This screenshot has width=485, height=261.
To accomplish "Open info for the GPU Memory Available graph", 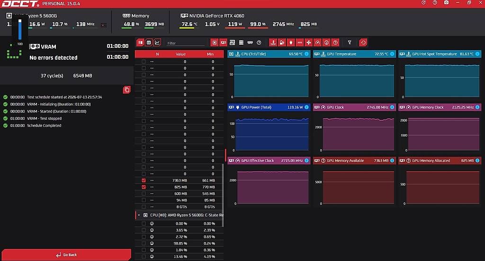I will [x=392, y=161].
